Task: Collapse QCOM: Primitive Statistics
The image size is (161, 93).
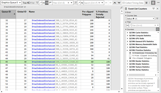Action: 127,50
